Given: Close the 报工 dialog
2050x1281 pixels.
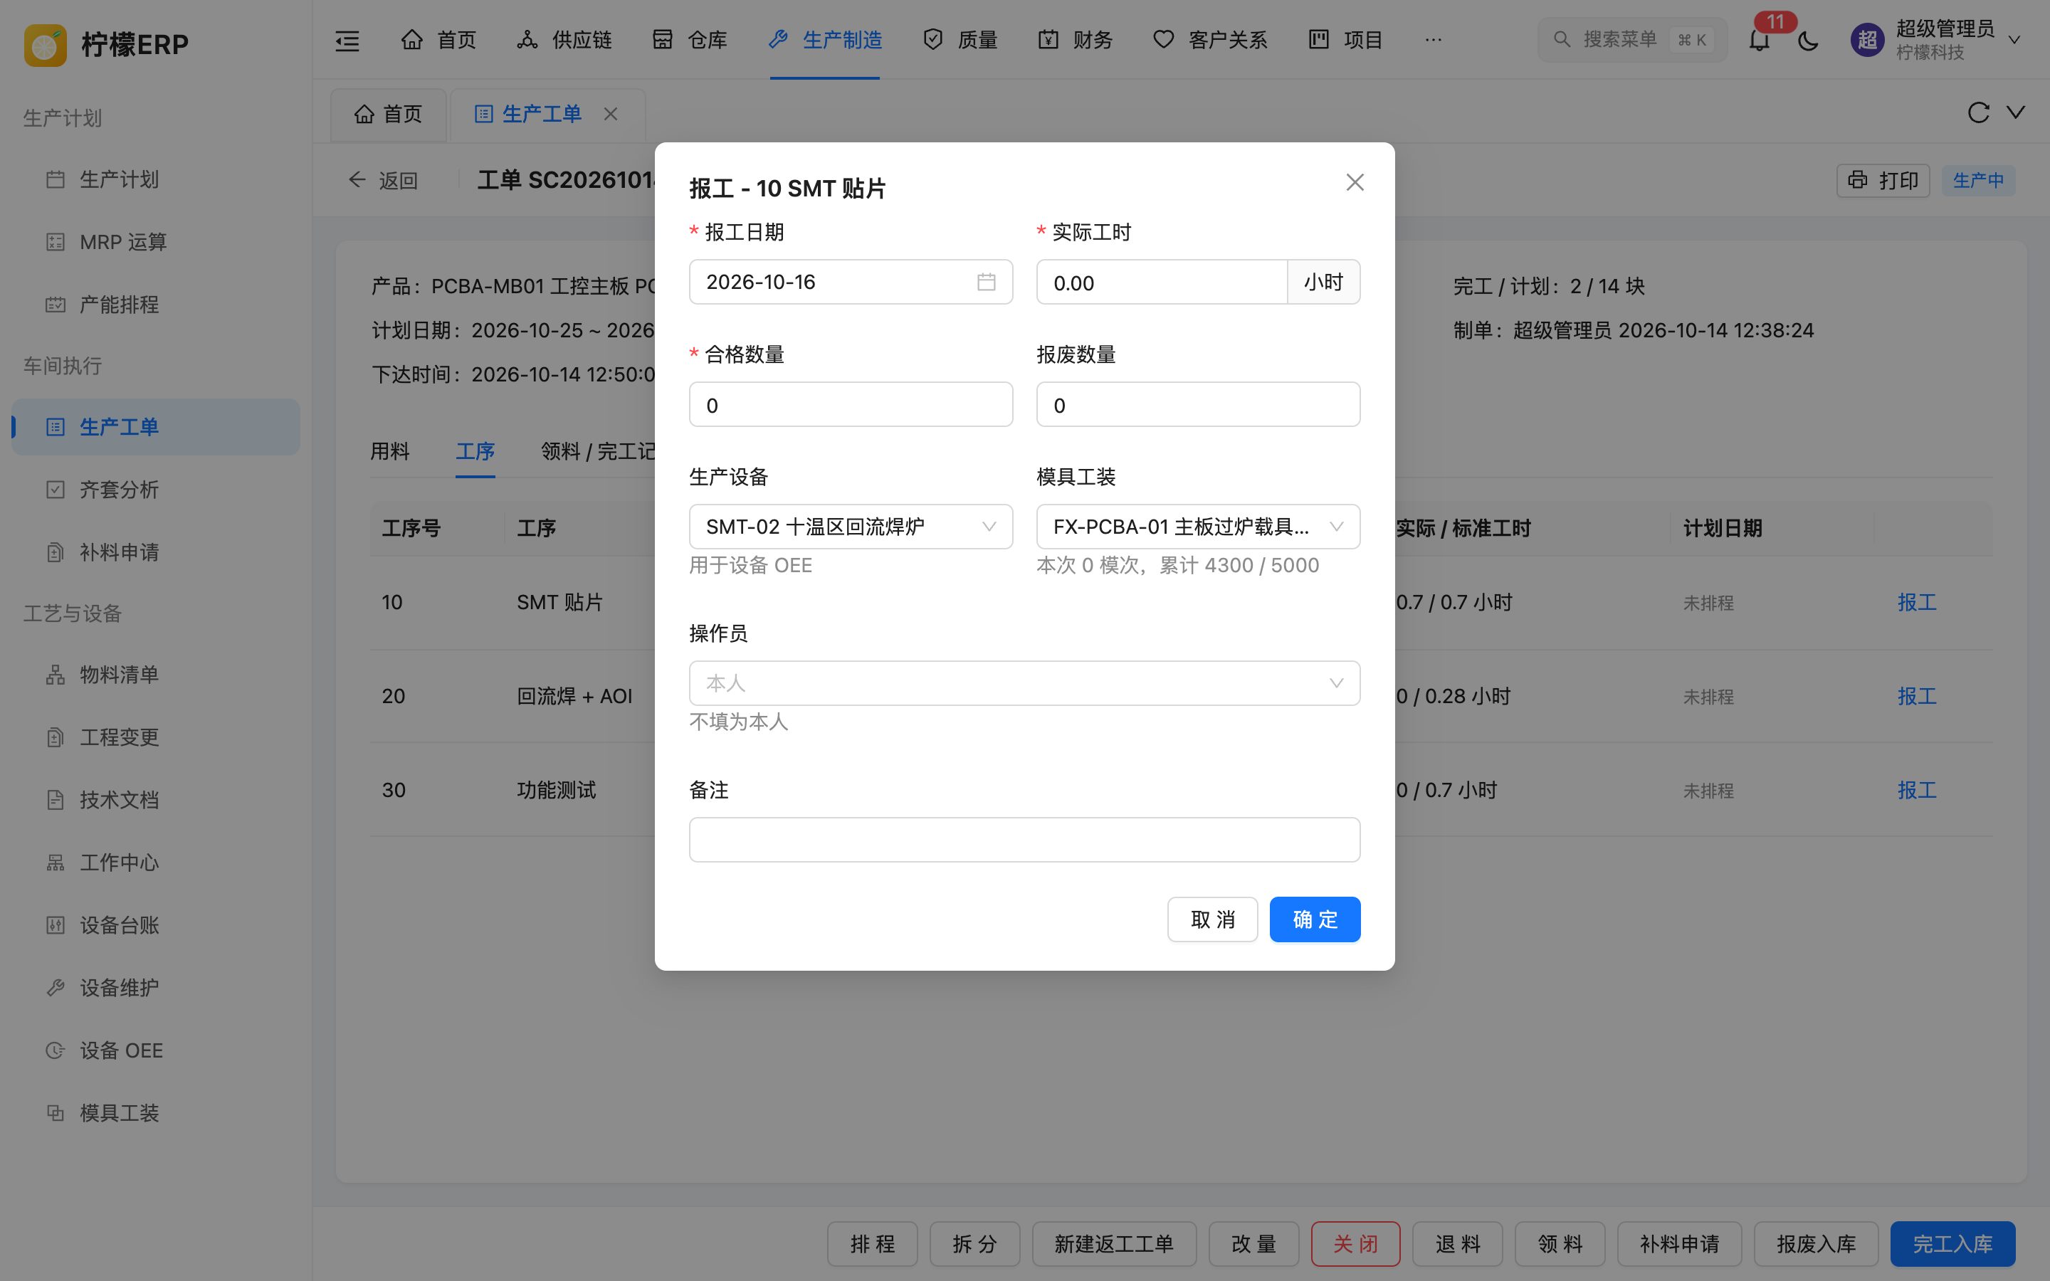Looking at the screenshot, I should tap(1355, 182).
